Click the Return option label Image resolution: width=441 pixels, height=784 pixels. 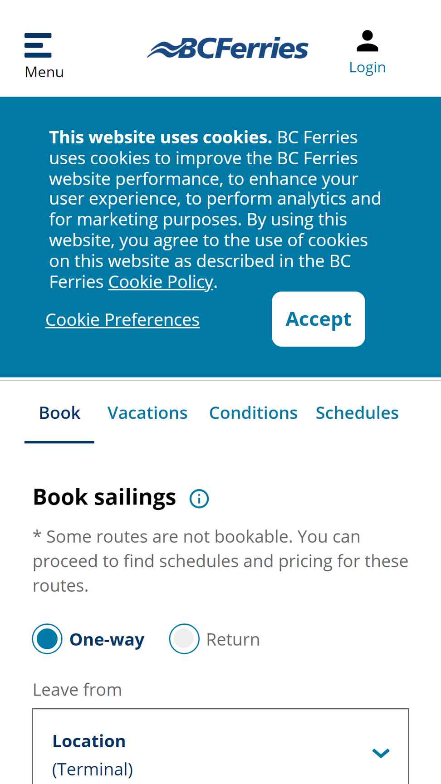point(233,639)
